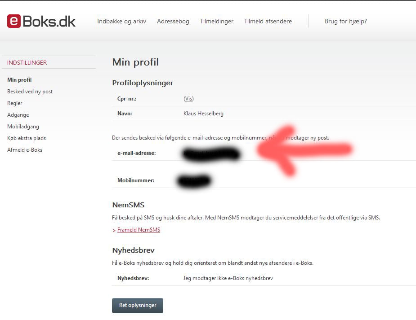Click the arrow before Frameld NemSMS
The width and height of the screenshot is (416, 320).
pos(114,230)
